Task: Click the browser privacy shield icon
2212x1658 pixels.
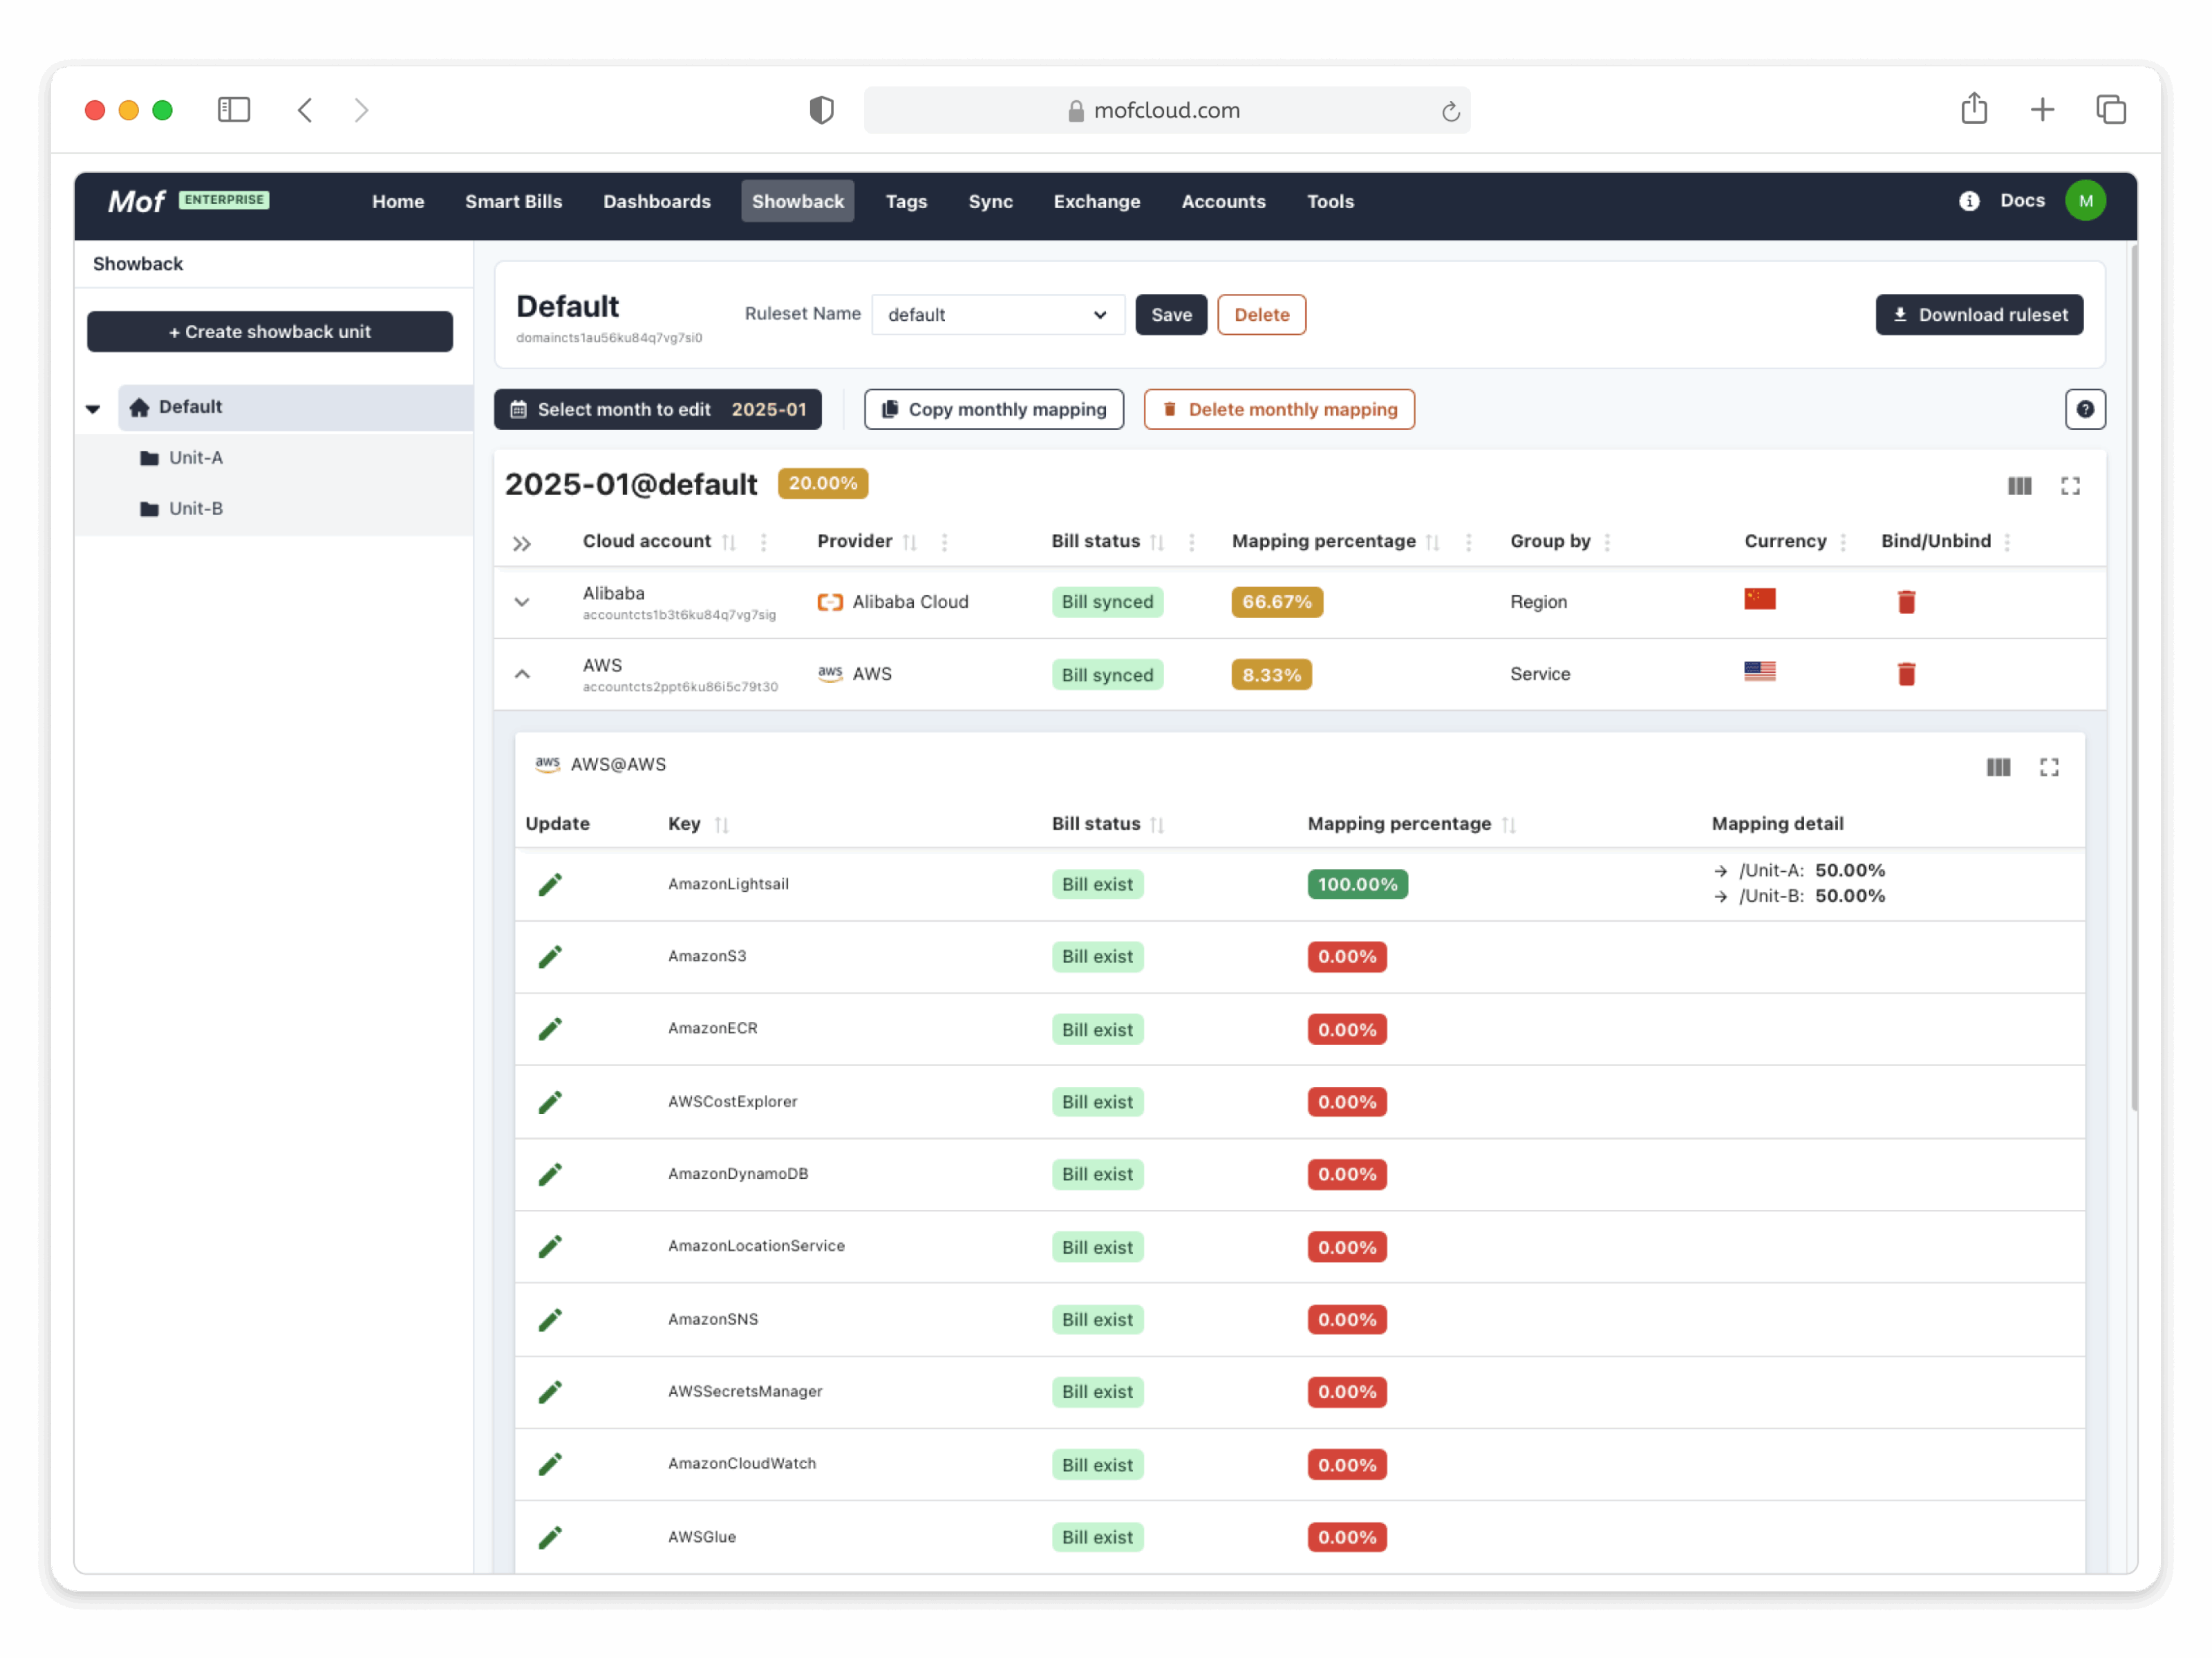Action: point(821,110)
